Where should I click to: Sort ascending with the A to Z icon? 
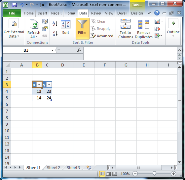(x=55, y=24)
